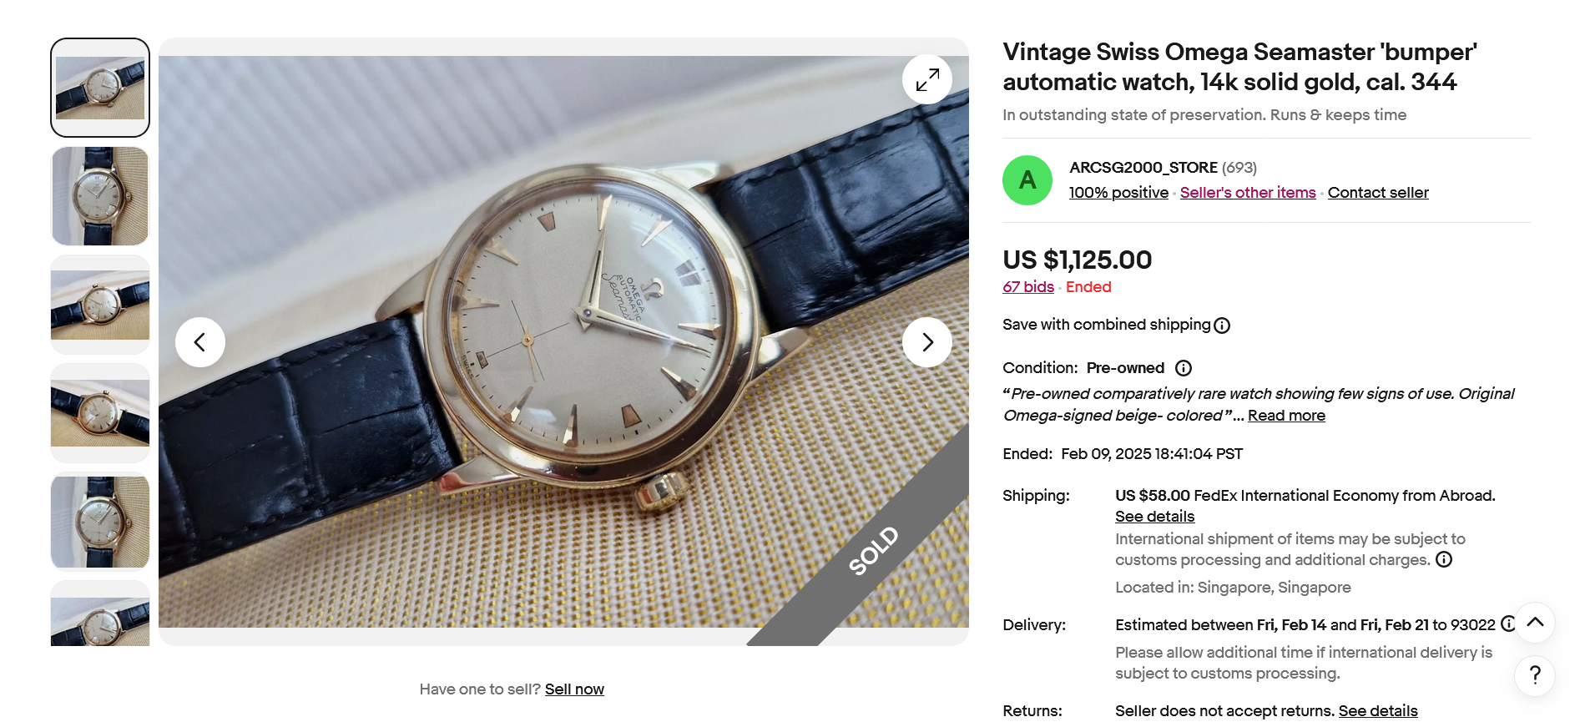Open shipping See details link

(x=1154, y=517)
